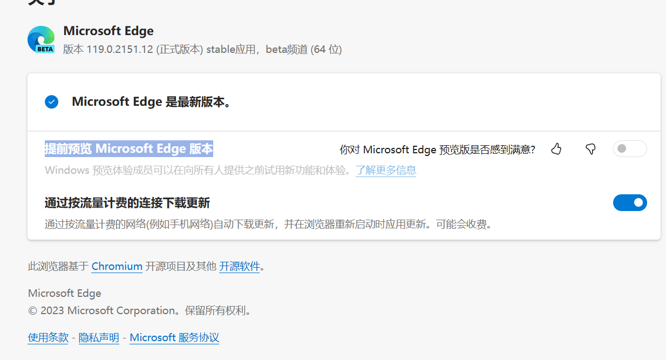Screen dimensions: 666x360
Task: Click the 通过按流量计费的连接下载更新 heading
Action: (127, 203)
